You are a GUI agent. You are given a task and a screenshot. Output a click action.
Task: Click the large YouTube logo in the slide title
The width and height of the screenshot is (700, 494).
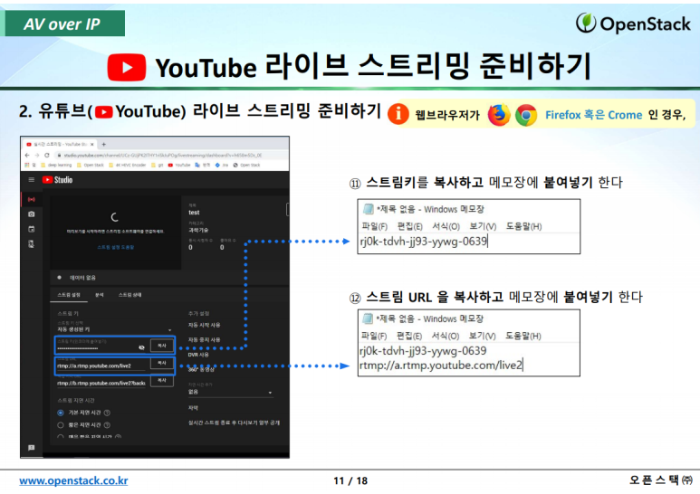tap(127, 67)
